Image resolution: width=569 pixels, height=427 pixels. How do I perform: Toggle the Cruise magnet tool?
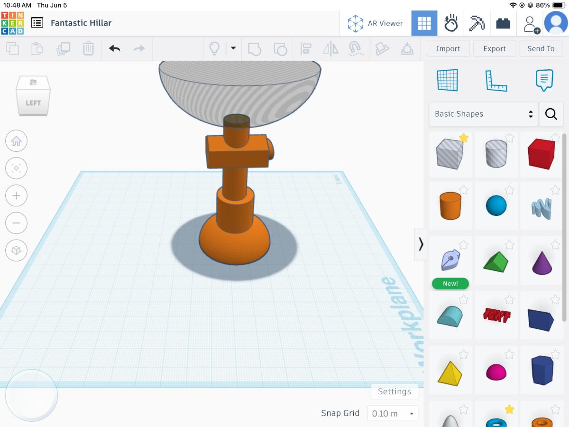(355, 48)
